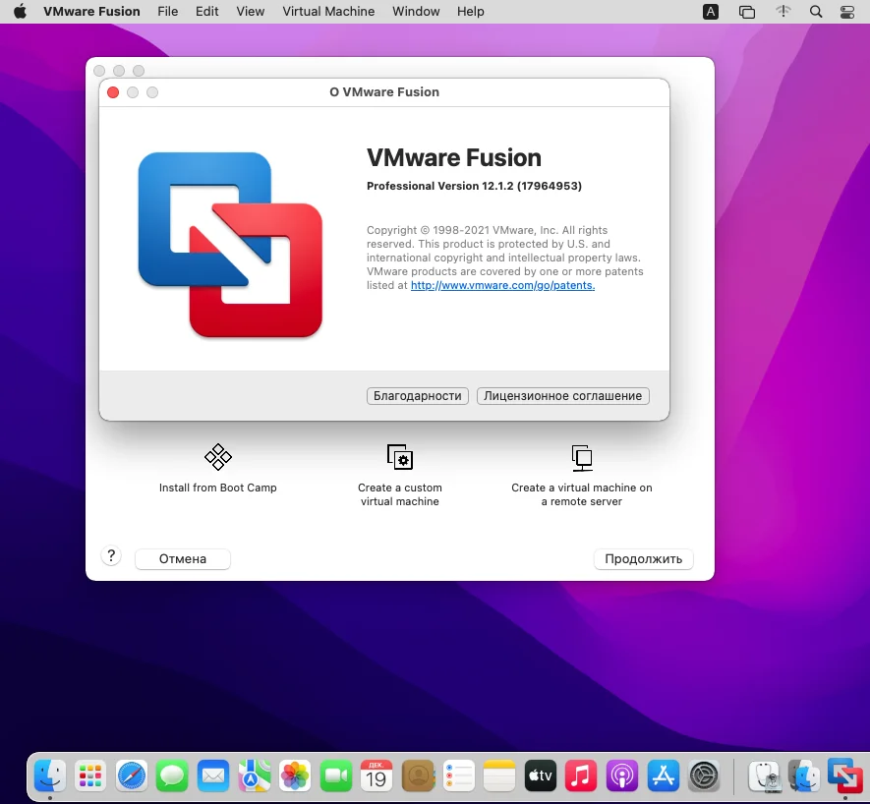Screen dimensions: 870x804
Task: Click the О VMware Fusion window title
Action: tap(384, 92)
